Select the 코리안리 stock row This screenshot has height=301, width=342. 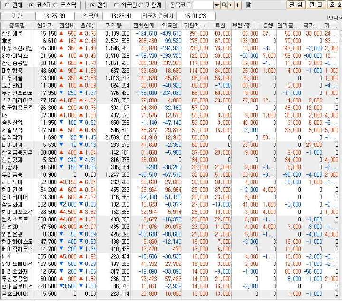click(170, 85)
